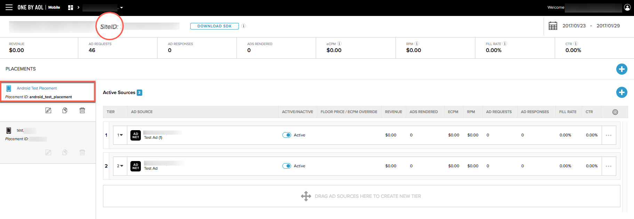Show info next to Download SDK

pyautogui.click(x=244, y=26)
